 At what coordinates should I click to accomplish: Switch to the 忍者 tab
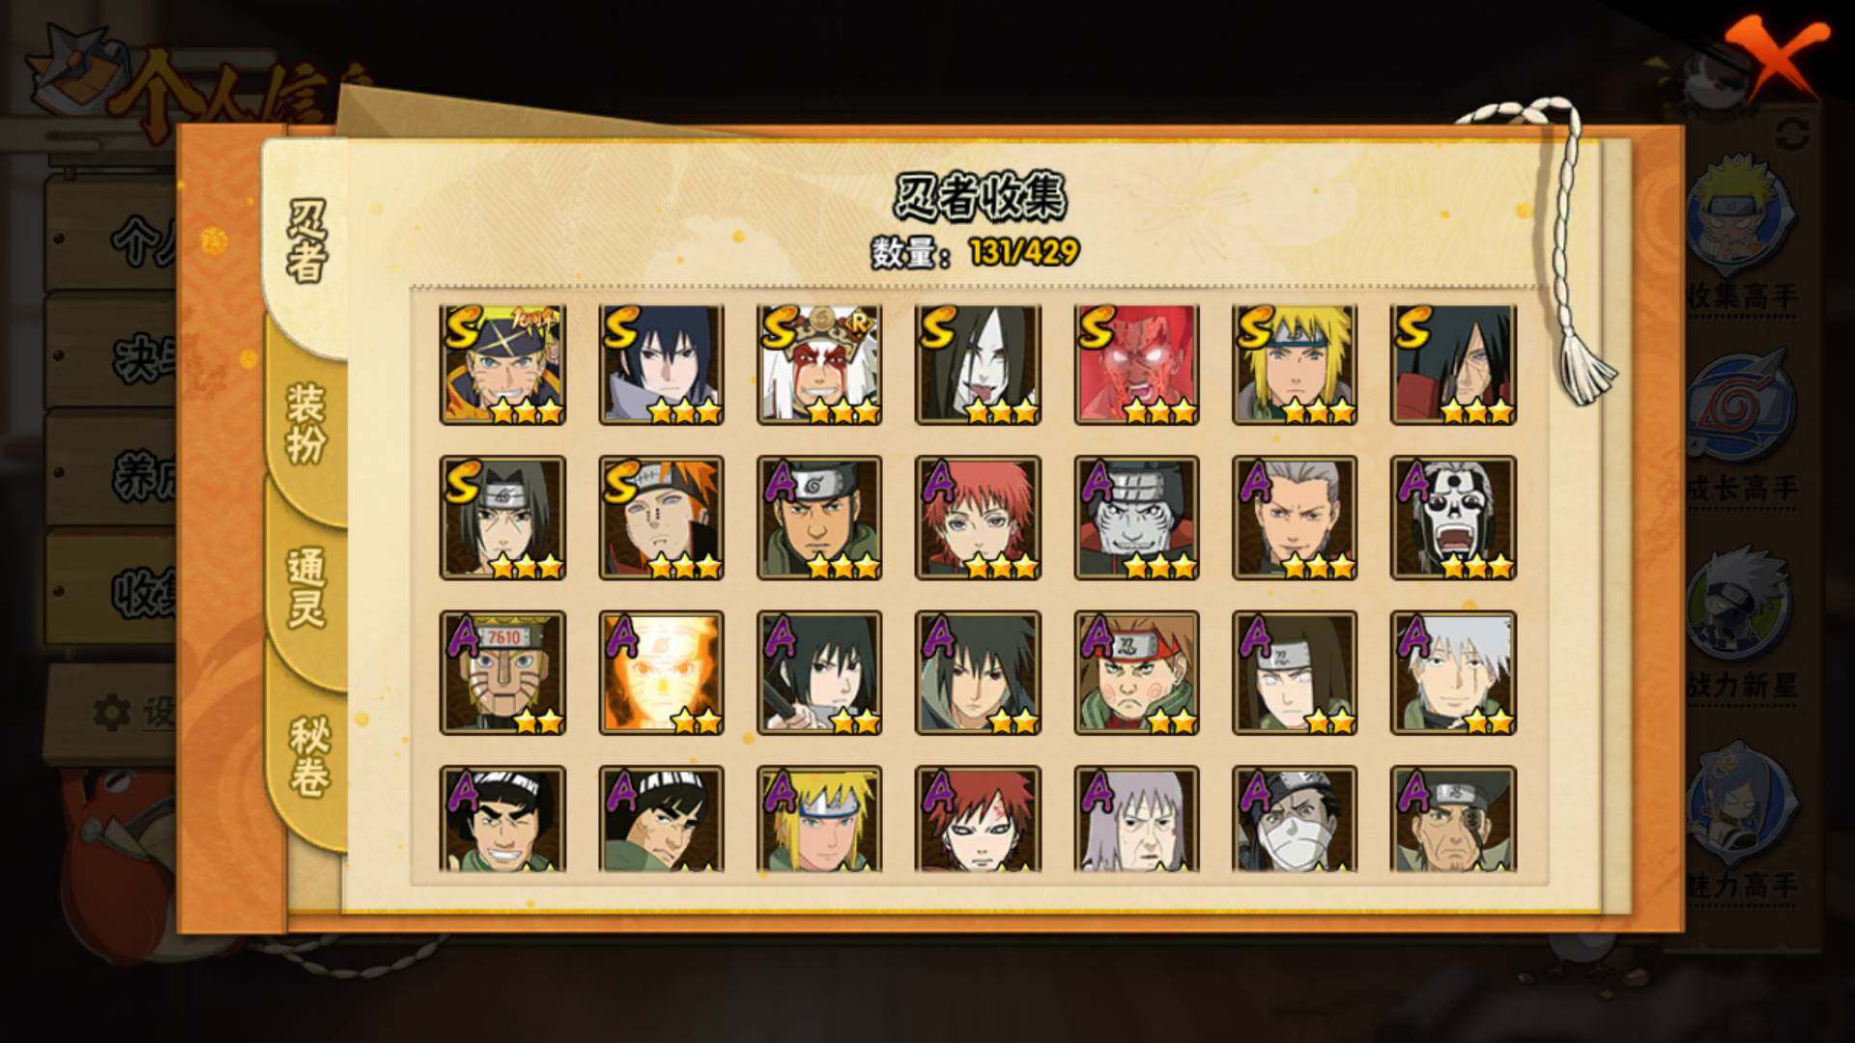[307, 243]
